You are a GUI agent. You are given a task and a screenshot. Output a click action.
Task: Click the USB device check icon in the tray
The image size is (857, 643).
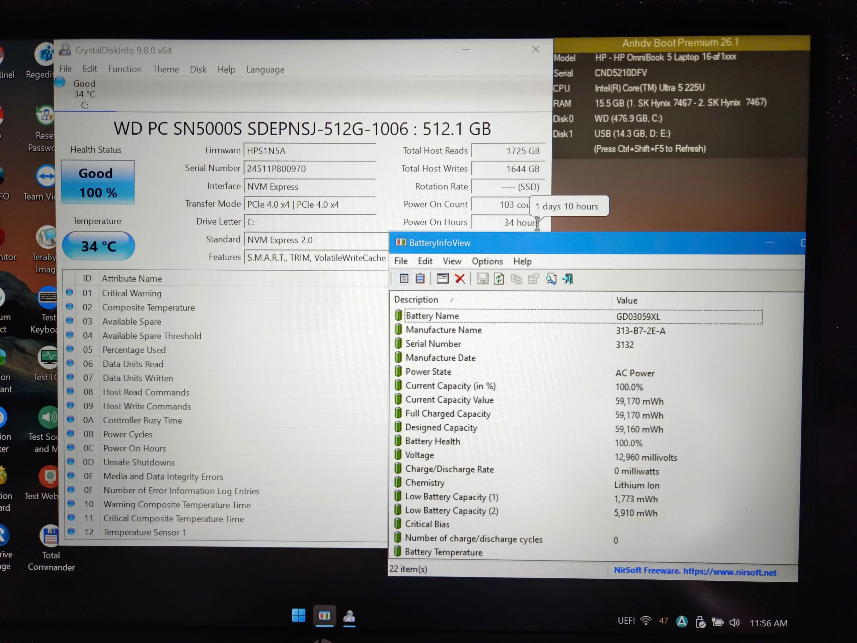point(700,622)
